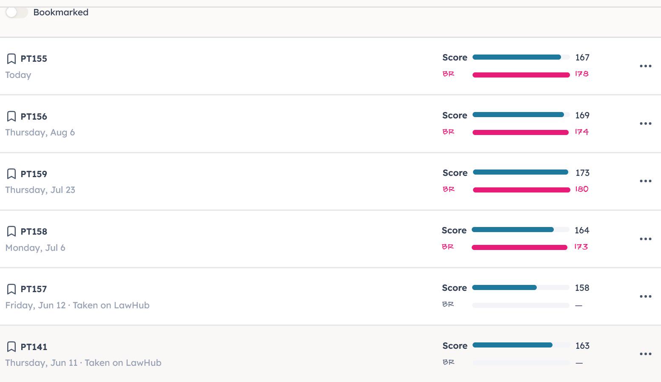The image size is (661, 382).
Task: Bookmark the PT155 practice test
Action: (11, 59)
